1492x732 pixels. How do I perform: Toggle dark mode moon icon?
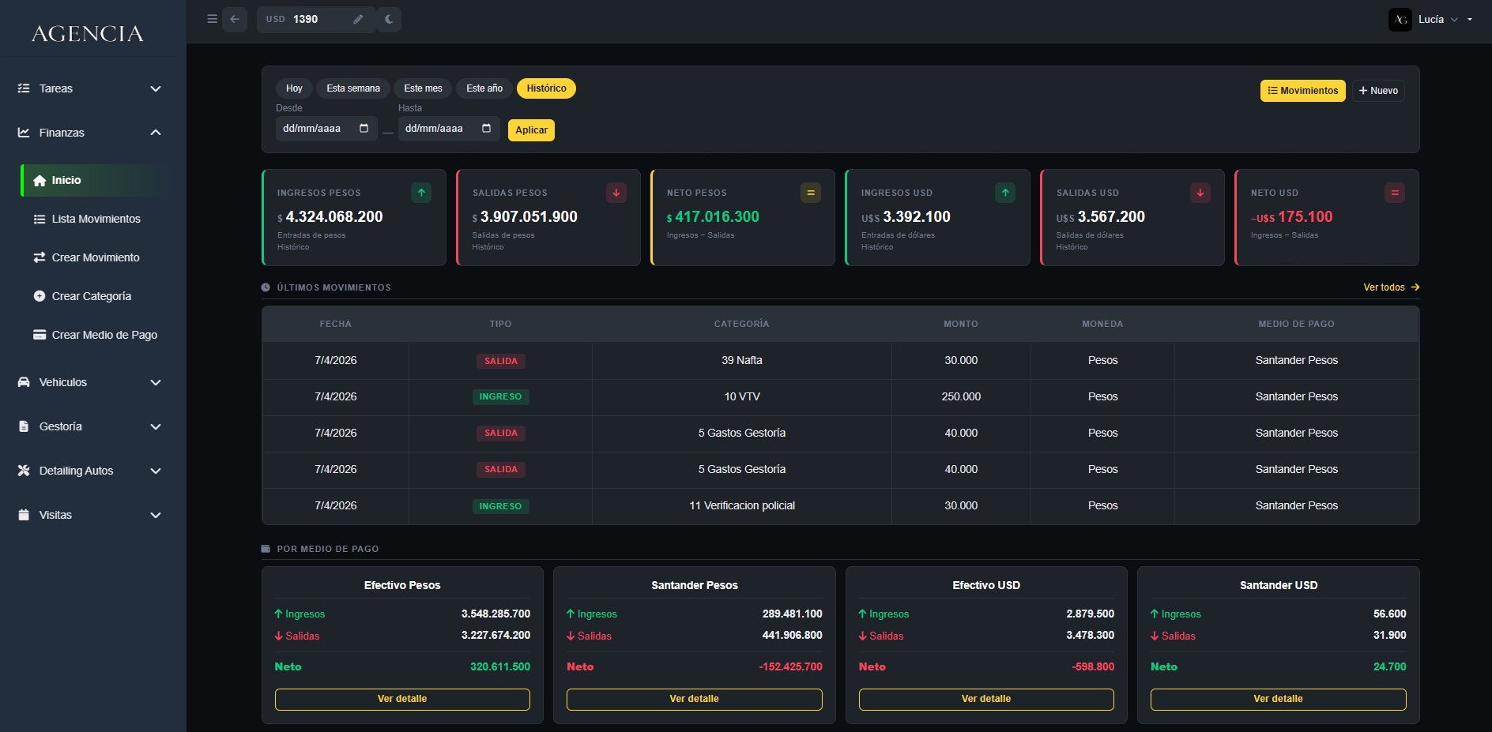click(x=389, y=20)
